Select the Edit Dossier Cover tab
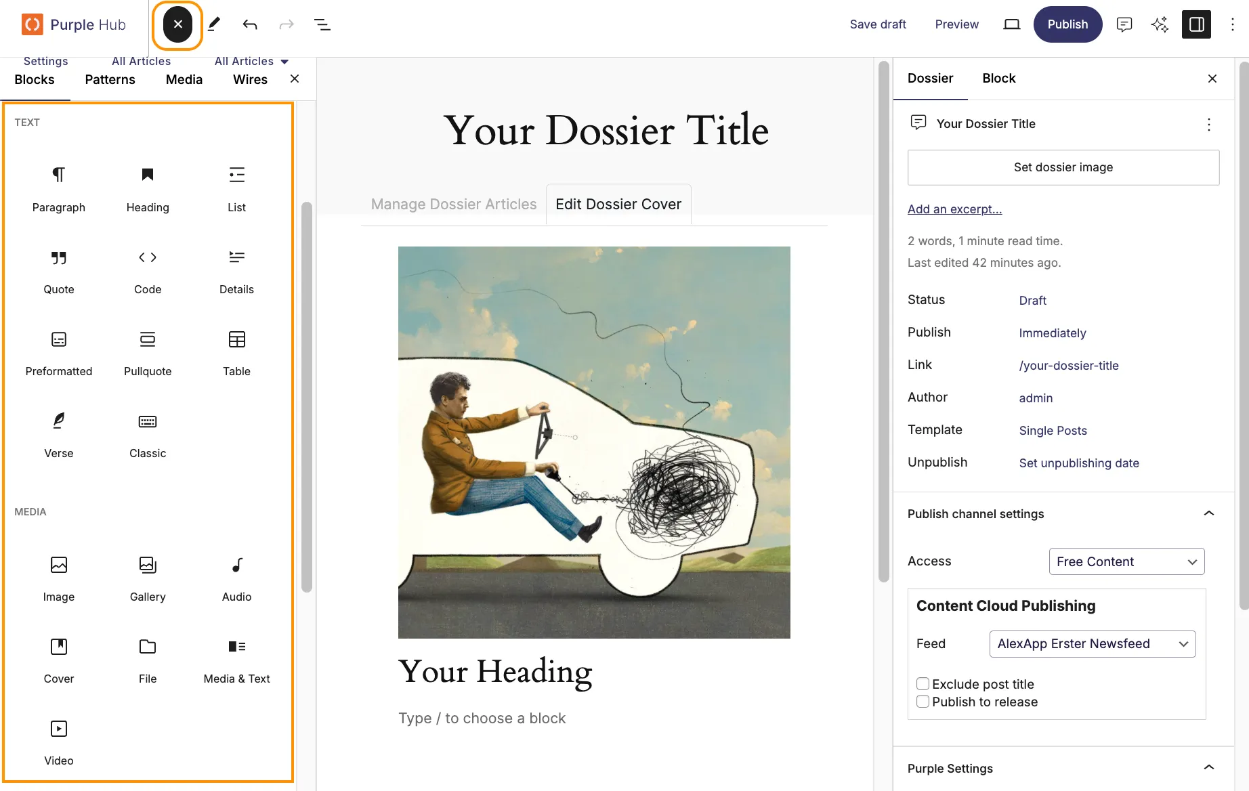Image resolution: width=1249 pixels, height=791 pixels. pos(618,205)
